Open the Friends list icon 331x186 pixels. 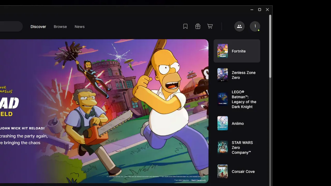pyautogui.click(x=239, y=26)
